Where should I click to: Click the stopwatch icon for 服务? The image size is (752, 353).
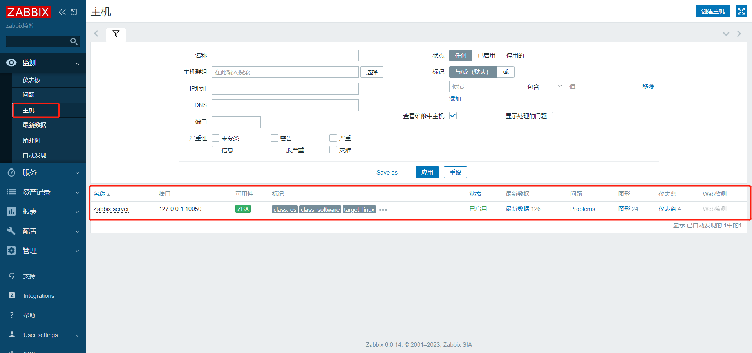click(11, 172)
